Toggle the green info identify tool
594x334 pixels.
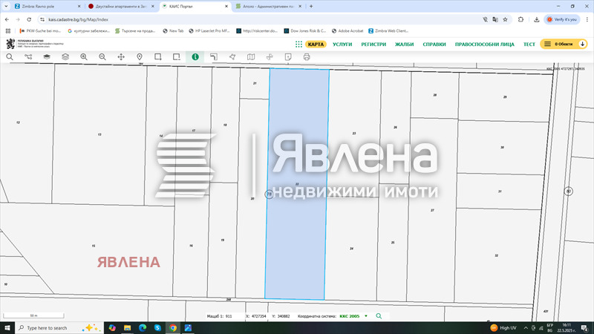[x=195, y=56]
